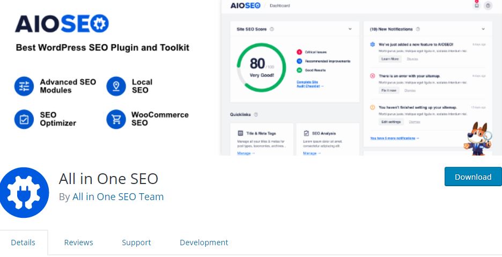Image resolution: width=502 pixels, height=257 pixels.
Task: Open the Complete Site Audit Checklist link
Action: coord(310,84)
